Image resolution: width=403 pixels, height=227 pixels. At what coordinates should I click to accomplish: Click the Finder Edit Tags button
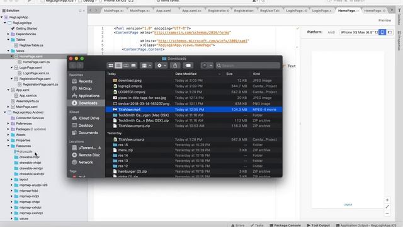188,66
